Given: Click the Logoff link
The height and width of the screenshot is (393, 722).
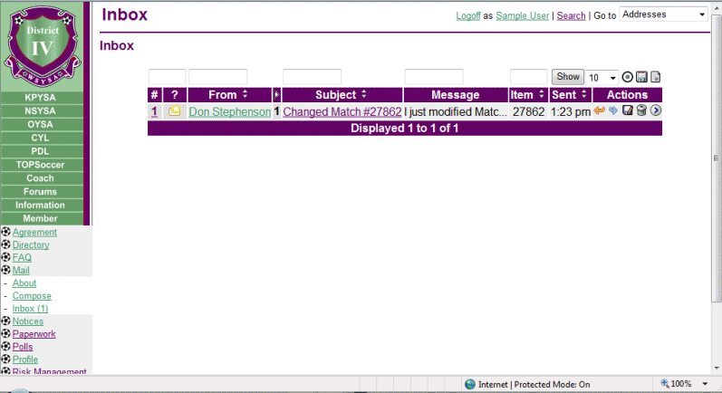Looking at the screenshot, I should click(468, 15).
